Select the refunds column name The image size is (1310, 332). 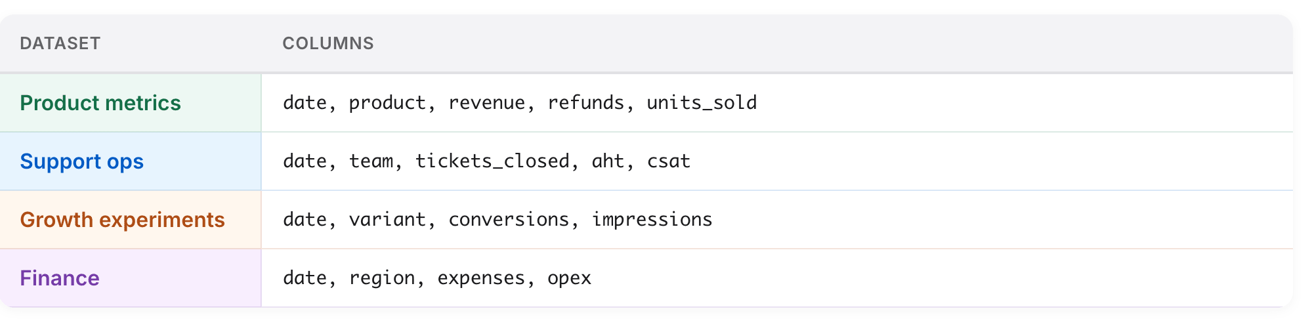tap(586, 103)
